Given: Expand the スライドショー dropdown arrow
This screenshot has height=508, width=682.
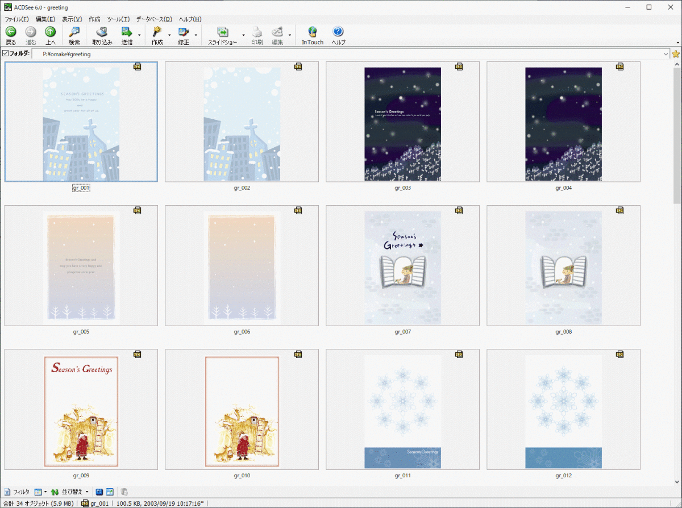Looking at the screenshot, I should pos(243,35).
